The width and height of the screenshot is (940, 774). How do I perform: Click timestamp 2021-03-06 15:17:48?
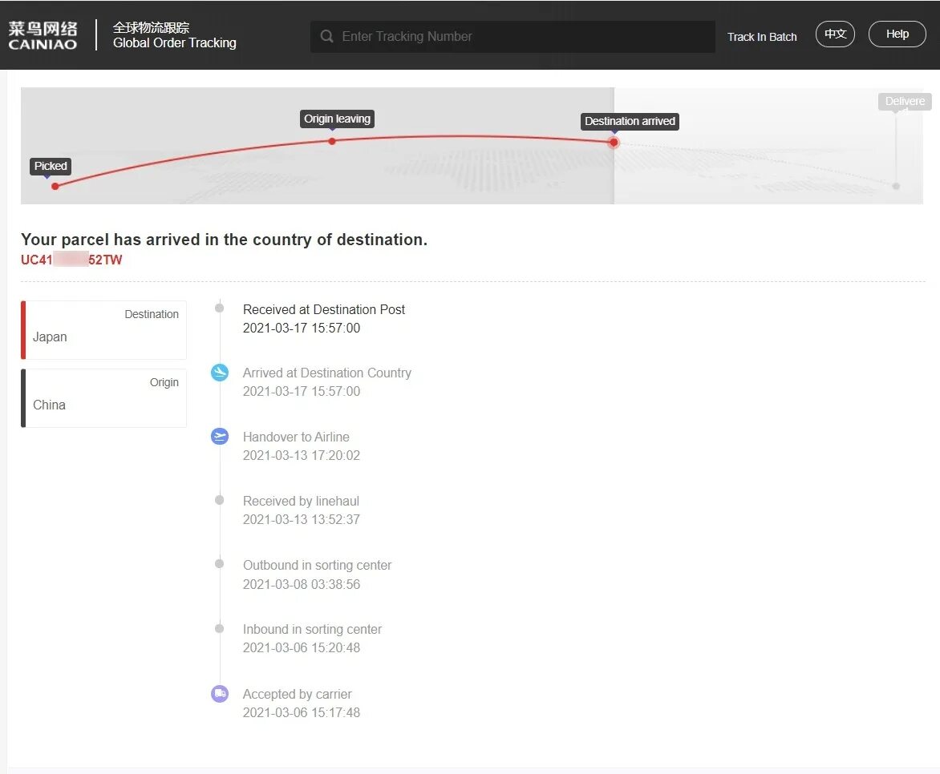tap(302, 712)
